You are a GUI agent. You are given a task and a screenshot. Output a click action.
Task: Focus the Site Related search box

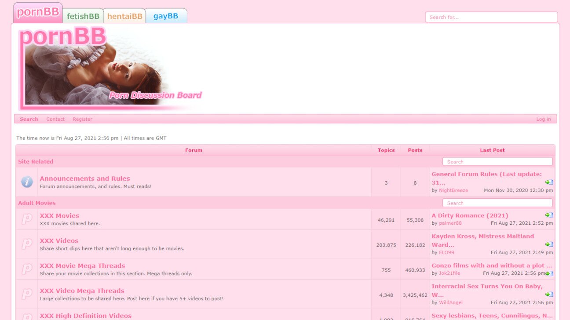[x=497, y=162]
